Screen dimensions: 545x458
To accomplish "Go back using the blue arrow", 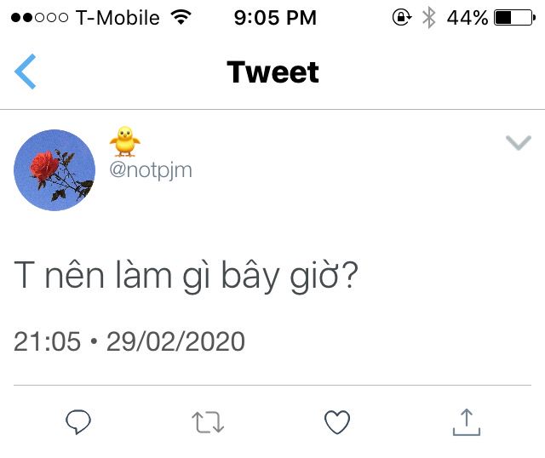I will coord(25,72).
